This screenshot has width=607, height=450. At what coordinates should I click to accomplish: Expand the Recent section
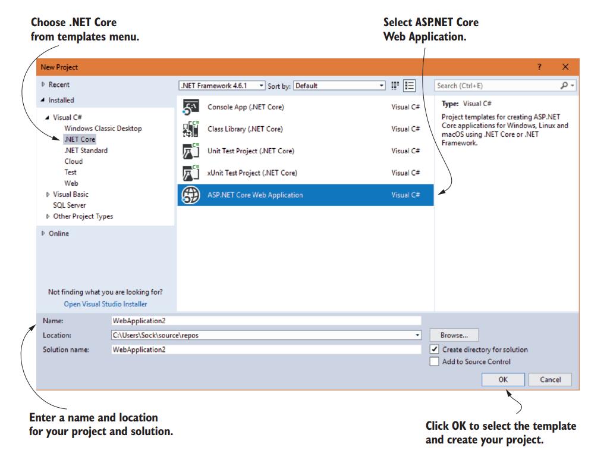pos(43,84)
